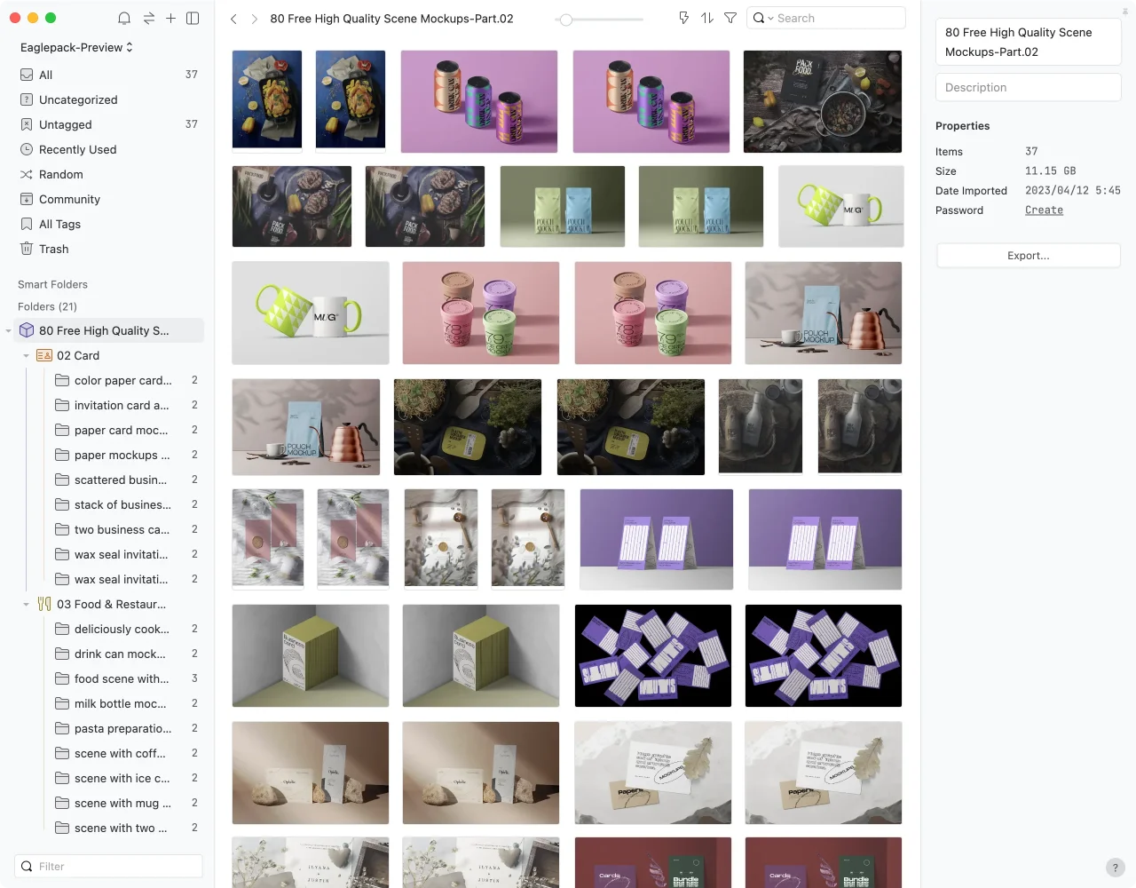This screenshot has height=888, width=1136.
Task: Open All Tags
Action: tap(108, 224)
